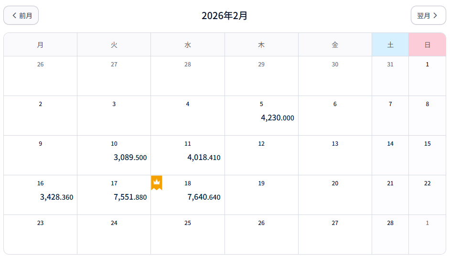Choose February 25 date cell
The height and width of the screenshot is (257, 450).
pos(188,234)
